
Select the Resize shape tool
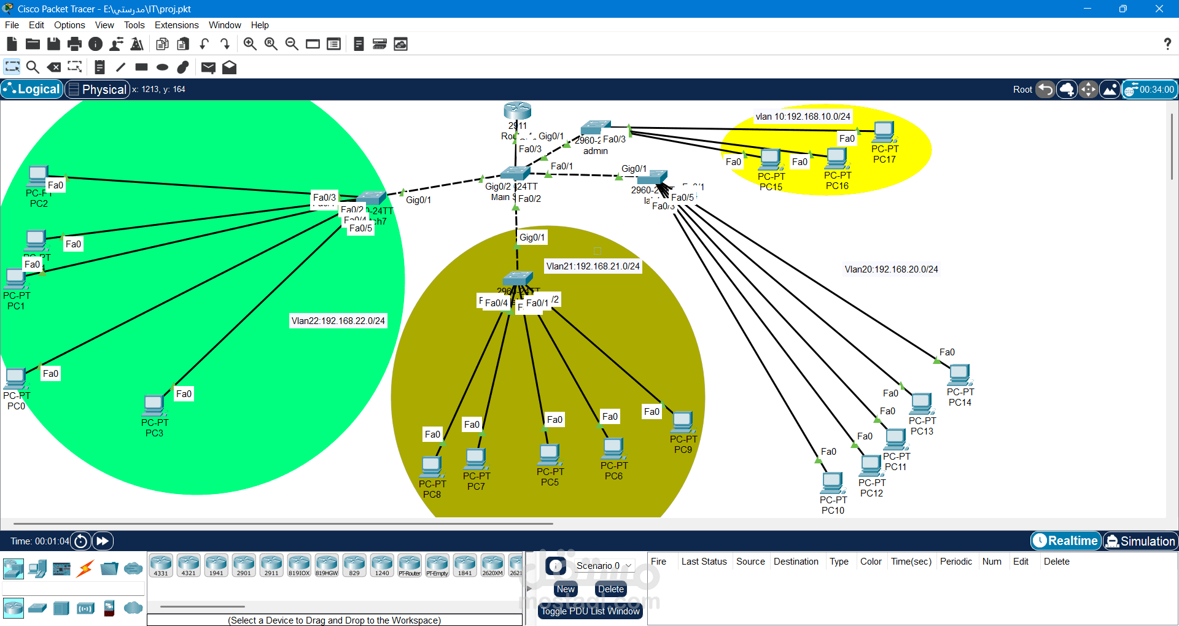(x=75, y=67)
